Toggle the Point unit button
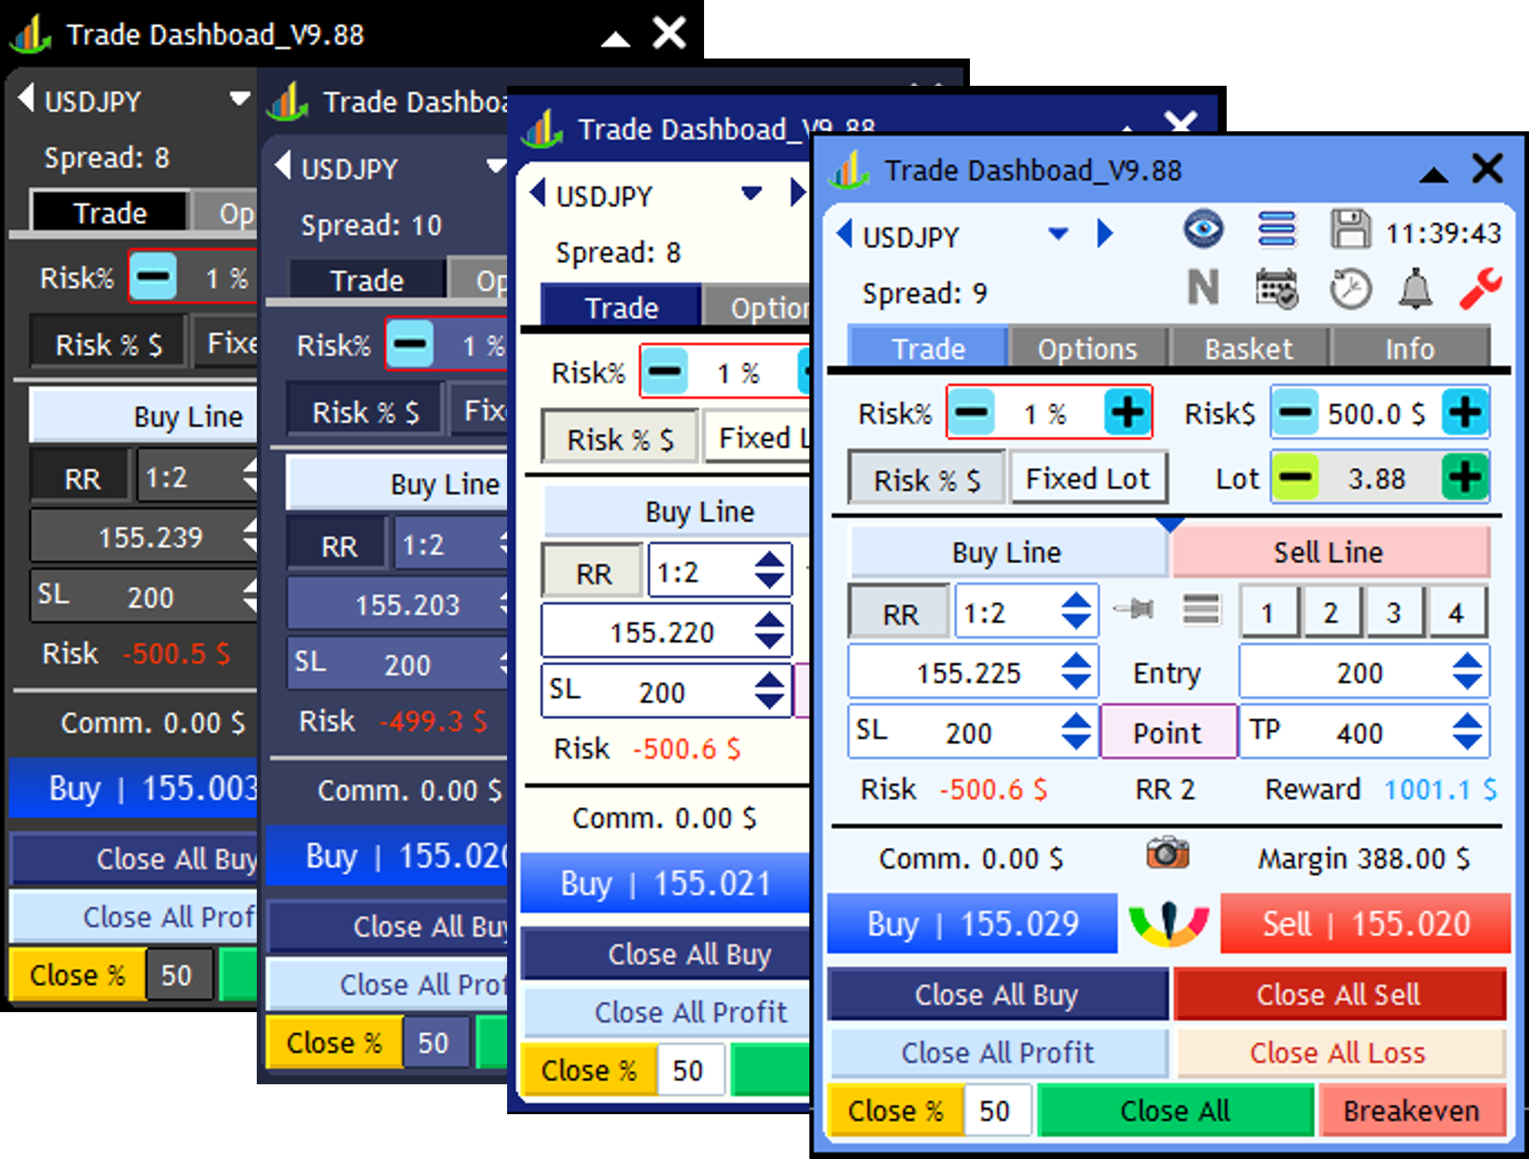This screenshot has width=1529, height=1159. (1168, 733)
